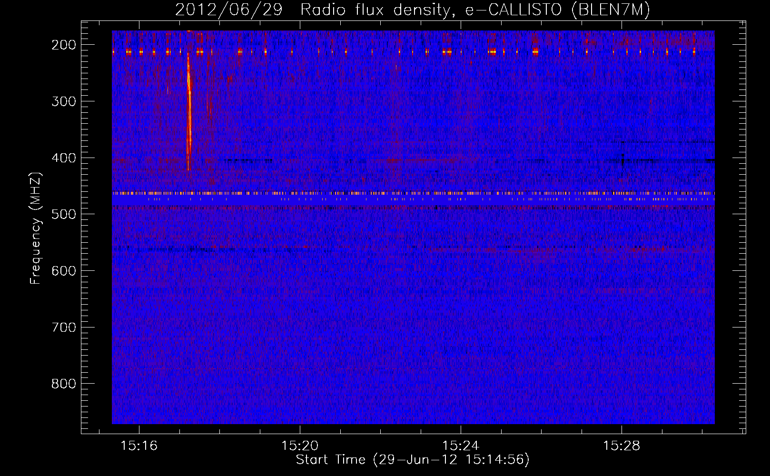Click the 'Start Time (29-Jun-12 15:14:56)' label
The image size is (770, 476).
click(x=413, y=460)
